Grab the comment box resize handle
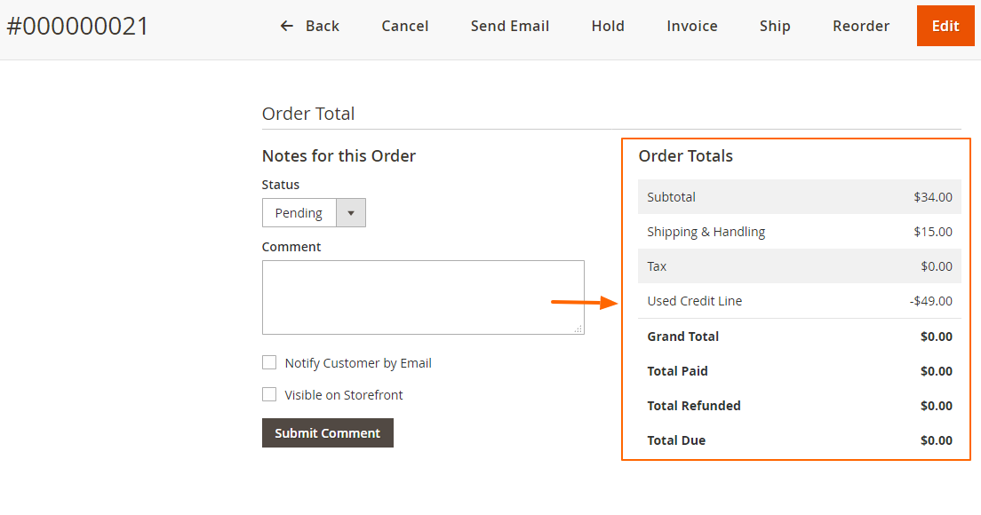This screenshot has height=515, width=981. (x=578, y=329)
